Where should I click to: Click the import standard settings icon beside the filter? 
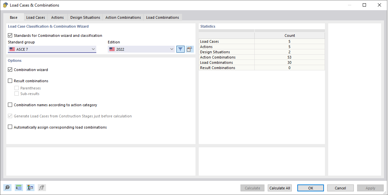[190, 49]
